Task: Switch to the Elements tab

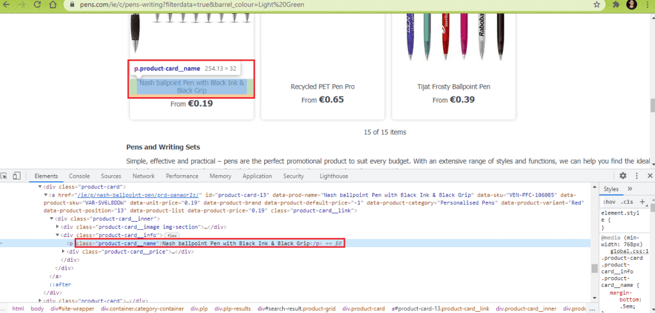Action: click(x=46, y=176)
